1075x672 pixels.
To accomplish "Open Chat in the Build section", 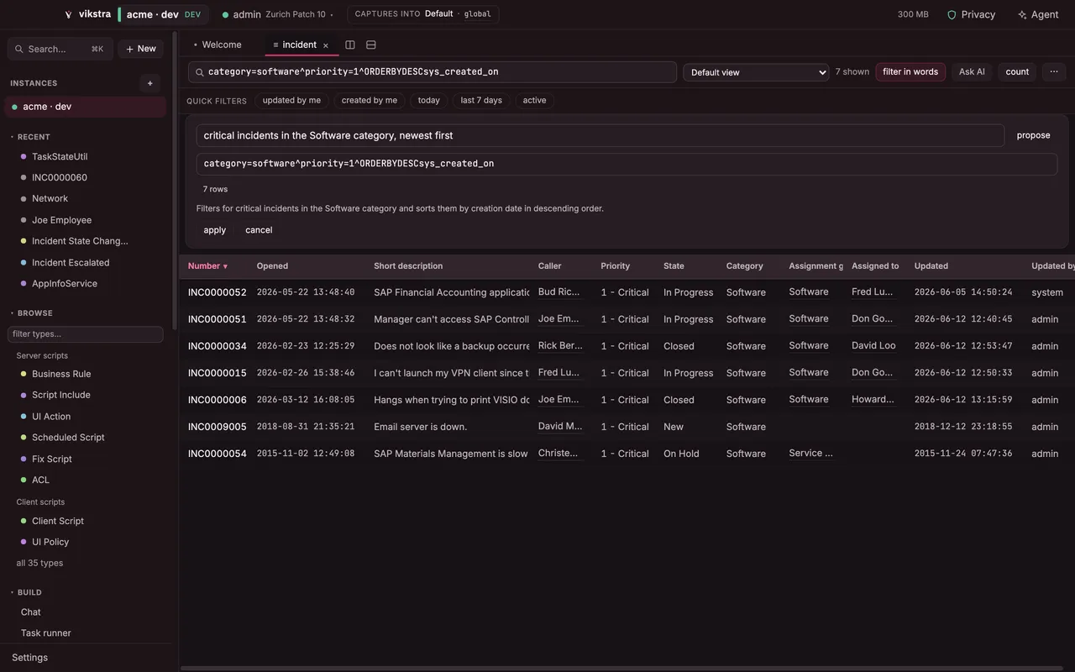I will (31, 612).
